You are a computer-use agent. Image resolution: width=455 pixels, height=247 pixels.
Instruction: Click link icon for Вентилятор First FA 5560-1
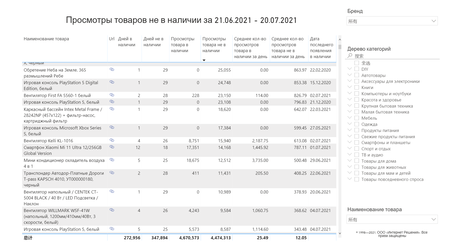point(112,95)
